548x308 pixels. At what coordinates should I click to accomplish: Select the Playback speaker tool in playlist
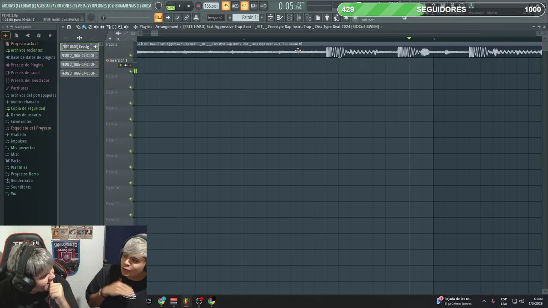[x=126, y=27]
